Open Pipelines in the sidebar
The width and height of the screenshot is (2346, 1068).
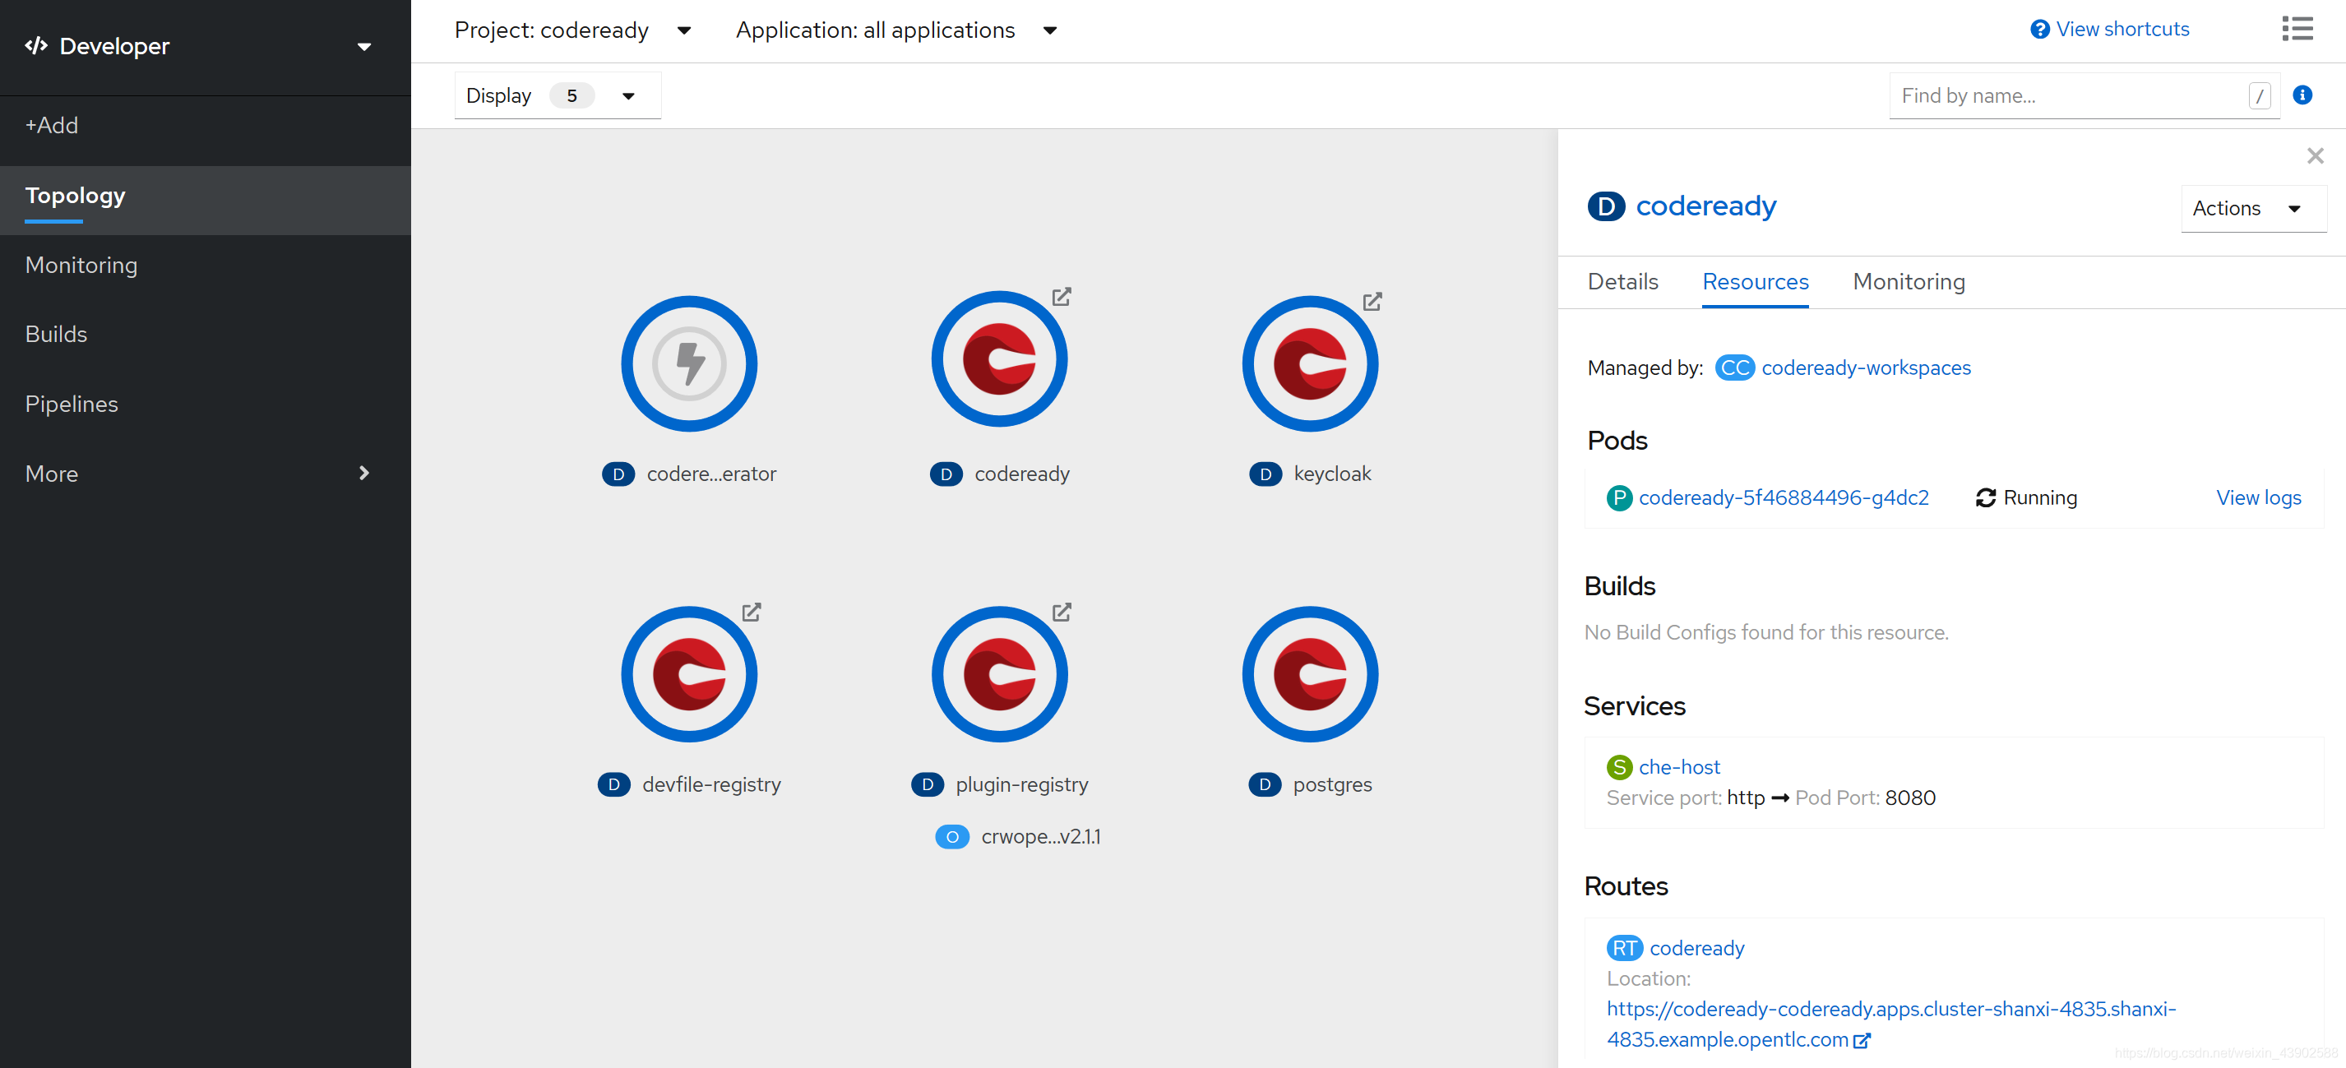[205, 404]
